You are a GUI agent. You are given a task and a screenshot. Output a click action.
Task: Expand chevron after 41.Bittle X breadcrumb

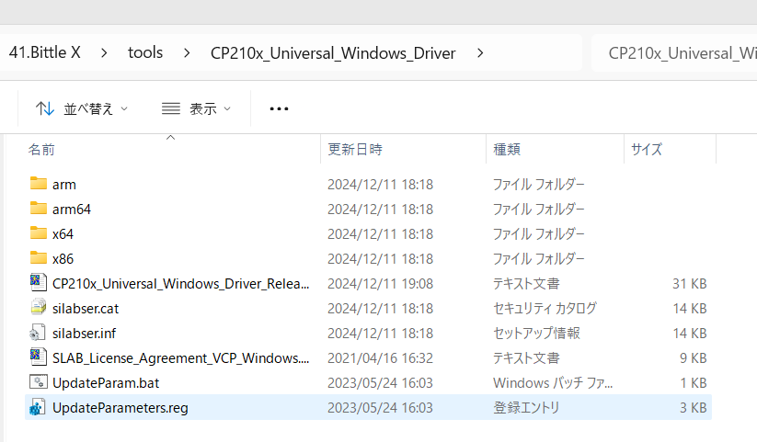pos(104,52)
